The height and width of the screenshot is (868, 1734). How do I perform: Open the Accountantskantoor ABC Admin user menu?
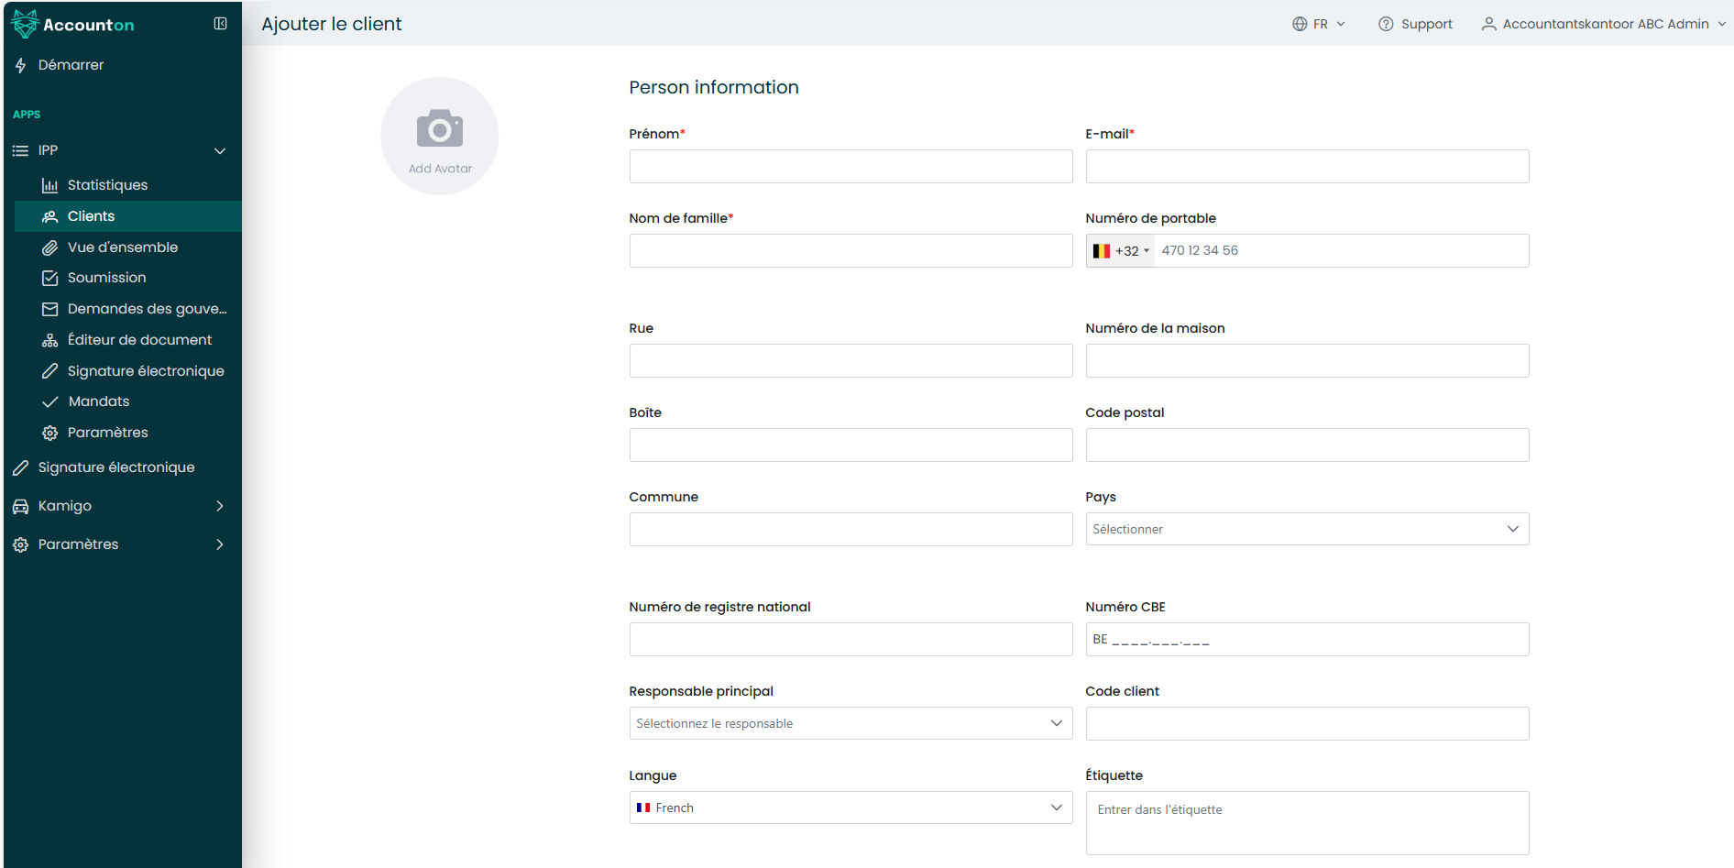1604,24
